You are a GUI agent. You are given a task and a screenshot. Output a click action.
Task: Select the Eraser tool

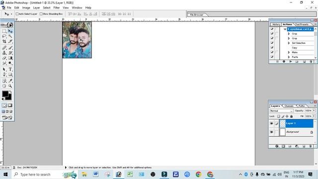tap(4, 58)
